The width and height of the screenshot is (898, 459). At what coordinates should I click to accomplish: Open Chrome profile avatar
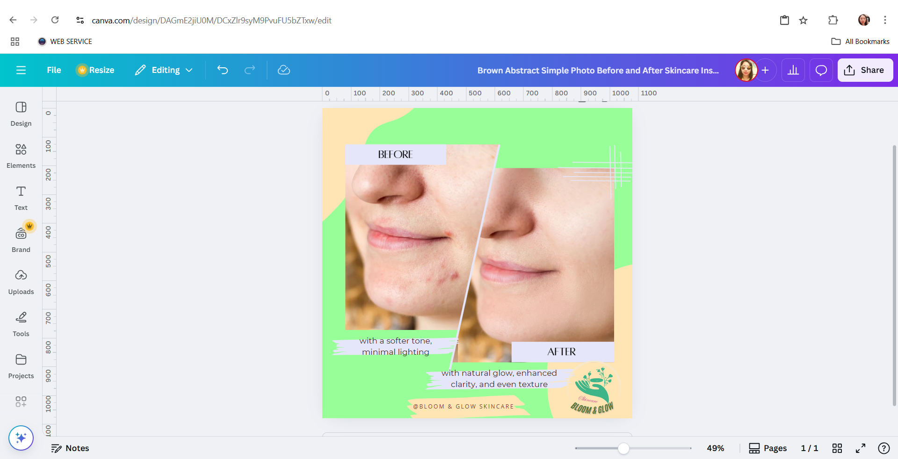(x=864, y=20)
